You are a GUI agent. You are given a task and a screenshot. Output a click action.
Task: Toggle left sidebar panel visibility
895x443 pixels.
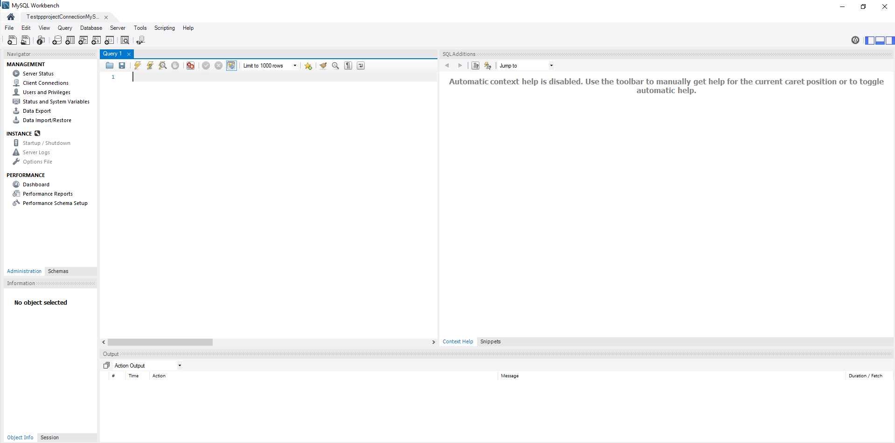(870, 41)
